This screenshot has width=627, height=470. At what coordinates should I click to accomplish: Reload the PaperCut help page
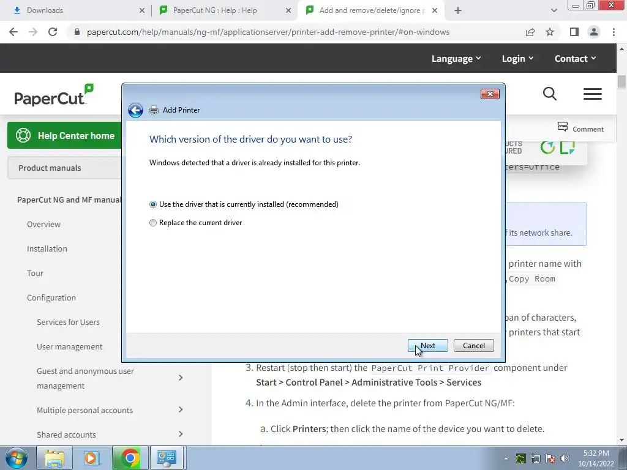coord(53,32)
